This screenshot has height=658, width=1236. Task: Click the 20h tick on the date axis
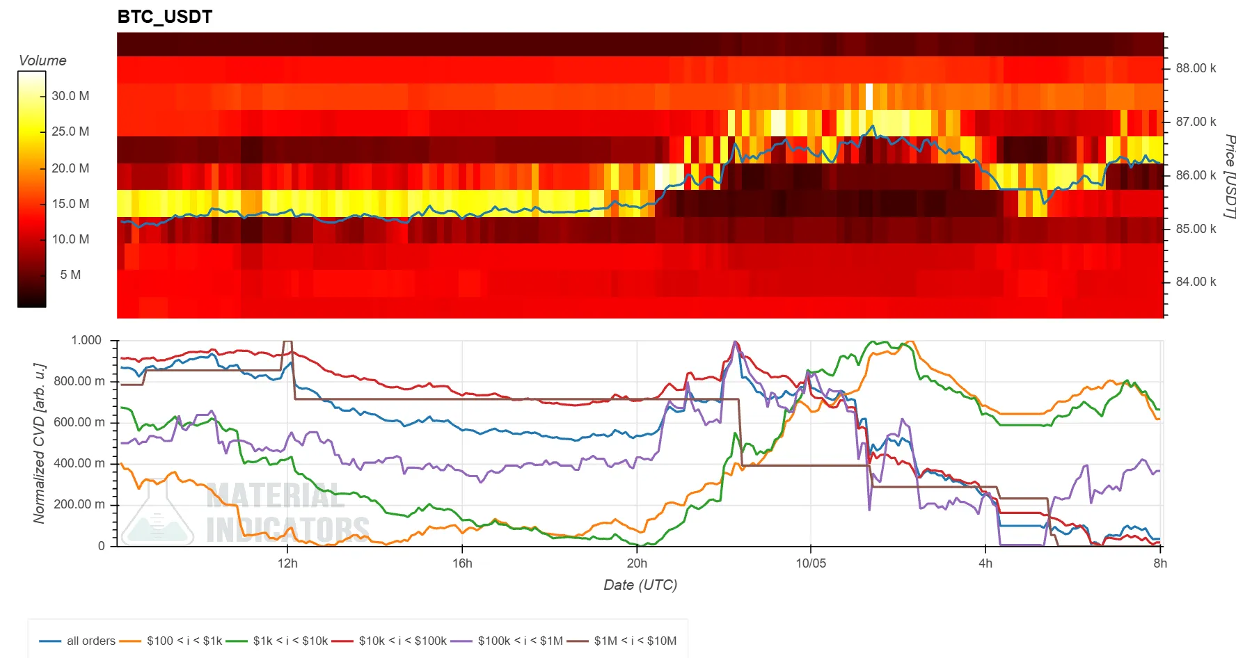coord(637,563)
